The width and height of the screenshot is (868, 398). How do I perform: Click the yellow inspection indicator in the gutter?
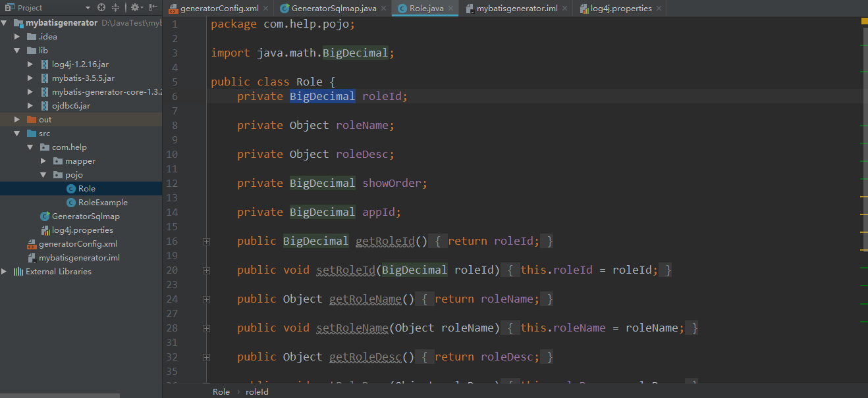pyautogui.click(x=864, y=22)
